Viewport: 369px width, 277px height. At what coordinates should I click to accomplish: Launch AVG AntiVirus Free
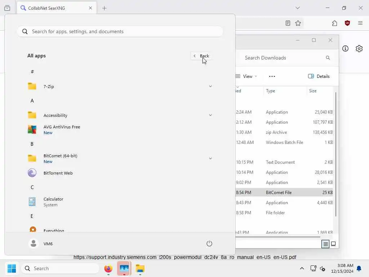120,130
